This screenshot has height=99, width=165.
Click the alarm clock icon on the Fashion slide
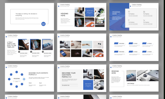[x=129, y=12]
